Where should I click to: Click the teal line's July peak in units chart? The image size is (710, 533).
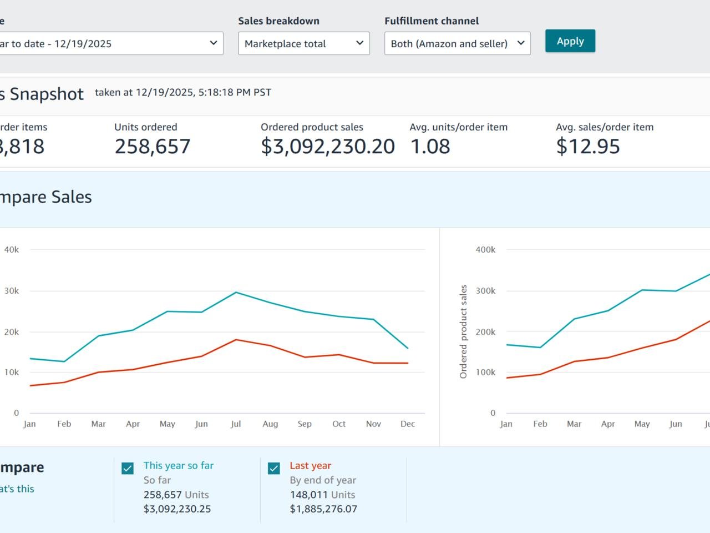click(x=236, y=292)
